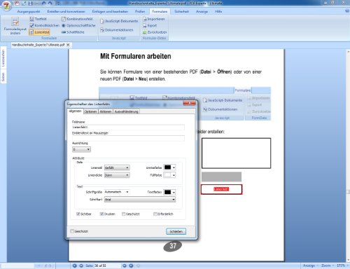Viewport: 350px width, 269px height.
Task: Select the Optionsschaltfläche radio tool
Action: coord(78,25)
